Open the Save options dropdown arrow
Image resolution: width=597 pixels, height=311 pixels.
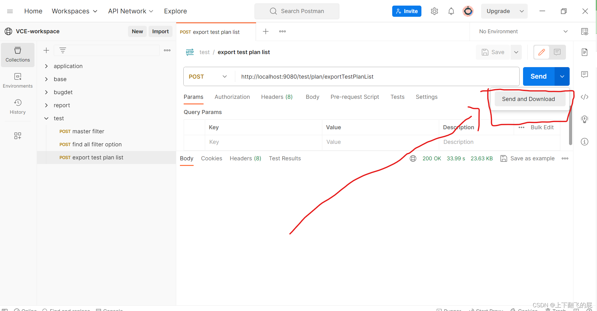[x=516, y=52]
